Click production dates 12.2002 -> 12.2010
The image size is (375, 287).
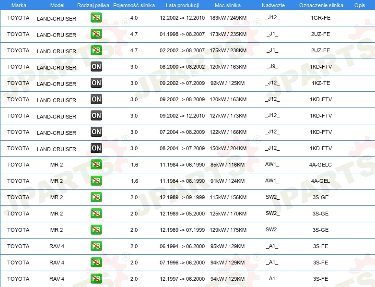click(182, 18)
